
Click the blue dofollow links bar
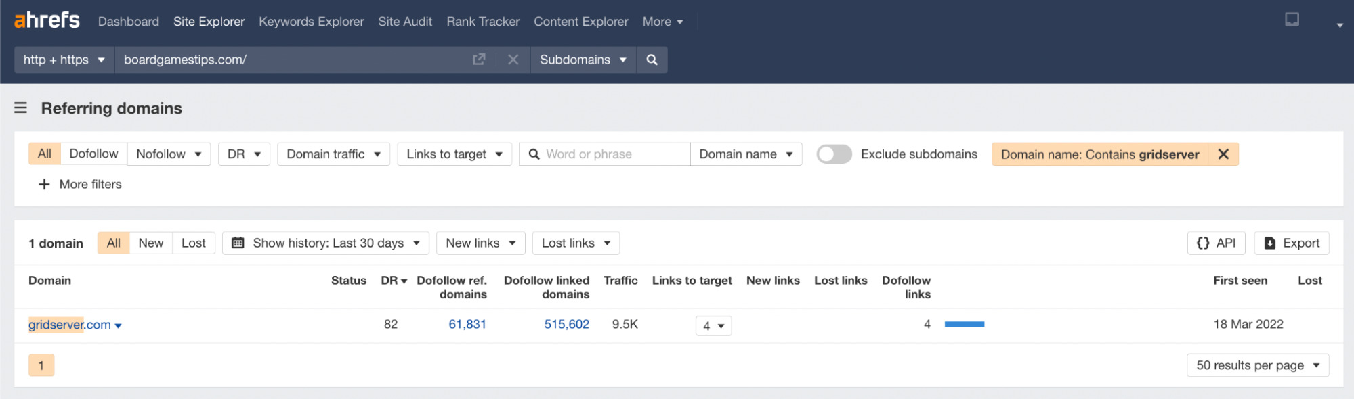tap(964, 325)
